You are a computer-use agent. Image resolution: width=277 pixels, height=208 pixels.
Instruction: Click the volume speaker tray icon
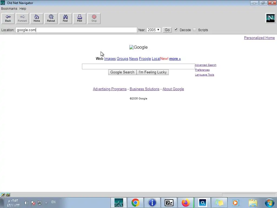[26, 203]
